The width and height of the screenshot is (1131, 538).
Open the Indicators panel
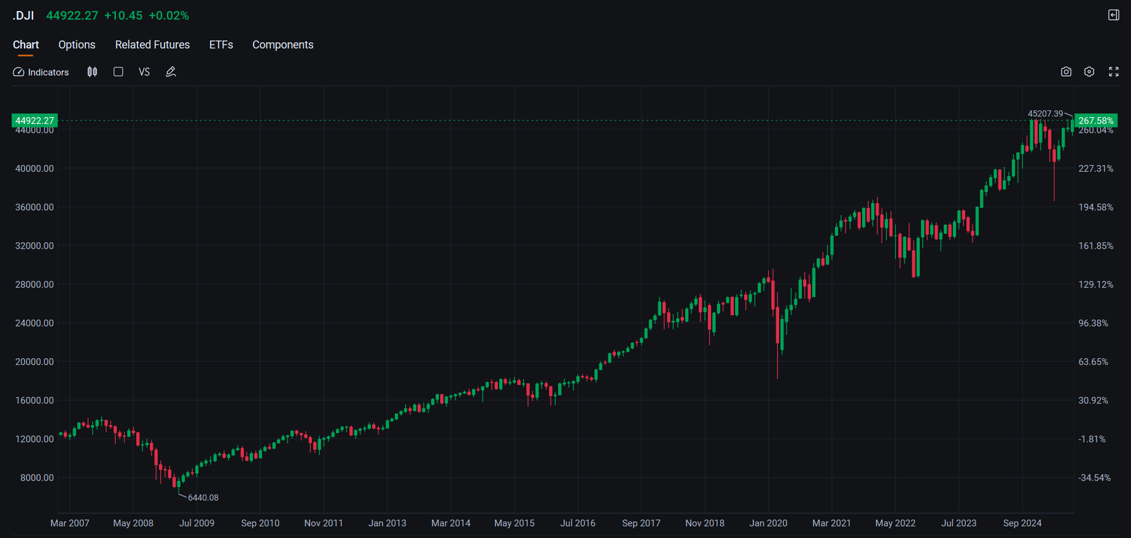click(41, 72)
